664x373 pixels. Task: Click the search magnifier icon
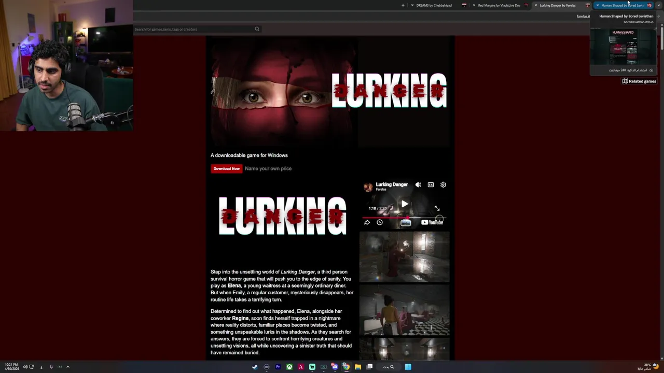point(257,29)
